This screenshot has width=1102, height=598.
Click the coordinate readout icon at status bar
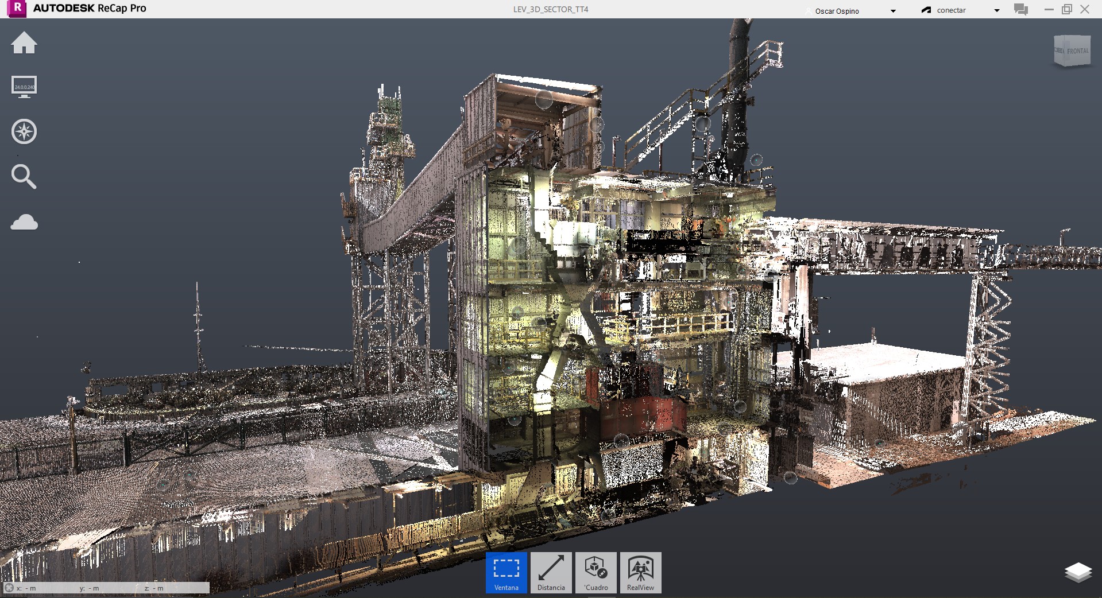[9, 588]
